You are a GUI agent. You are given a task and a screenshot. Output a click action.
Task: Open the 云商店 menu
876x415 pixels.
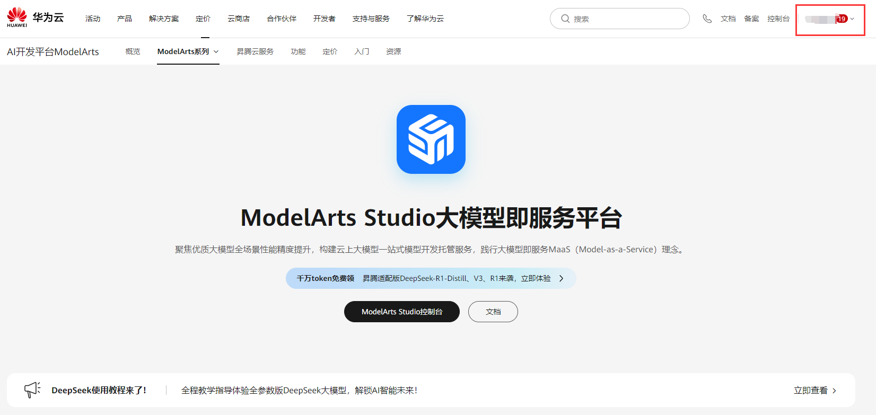[239, 19]
